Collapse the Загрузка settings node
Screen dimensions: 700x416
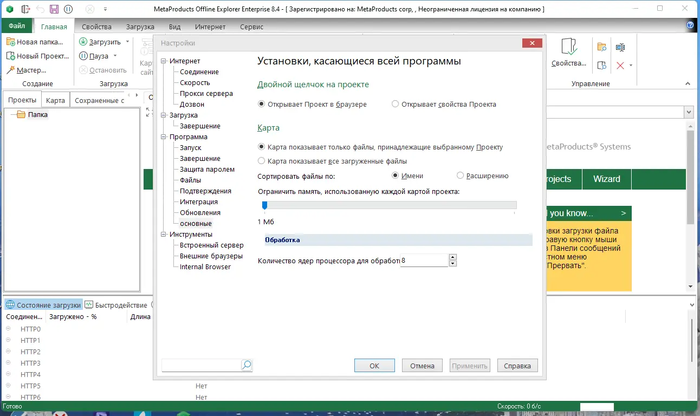tap(164, 115)
